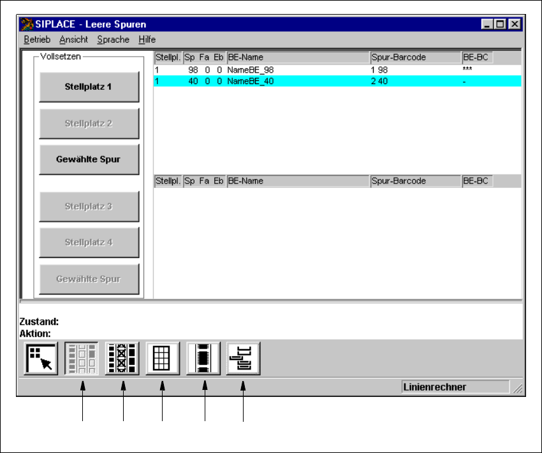The image size is (542, 453).
Task: Open the Betrieb menu
Action: point(37,40)
